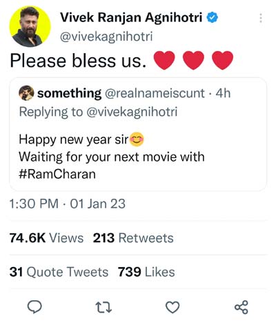Viewport: 276px width, 325px height.
Task: Retweet using the retweet arrows icon
Action: (103, 308)
